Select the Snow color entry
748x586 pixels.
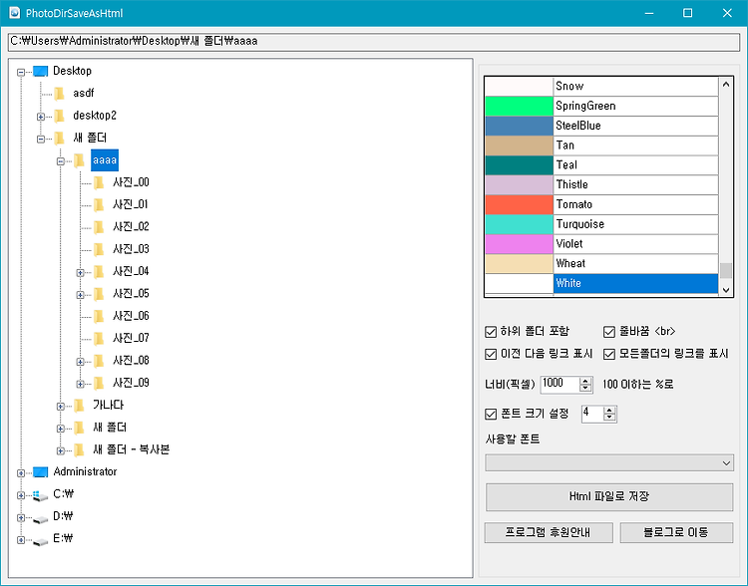click(x=601, y=87)
